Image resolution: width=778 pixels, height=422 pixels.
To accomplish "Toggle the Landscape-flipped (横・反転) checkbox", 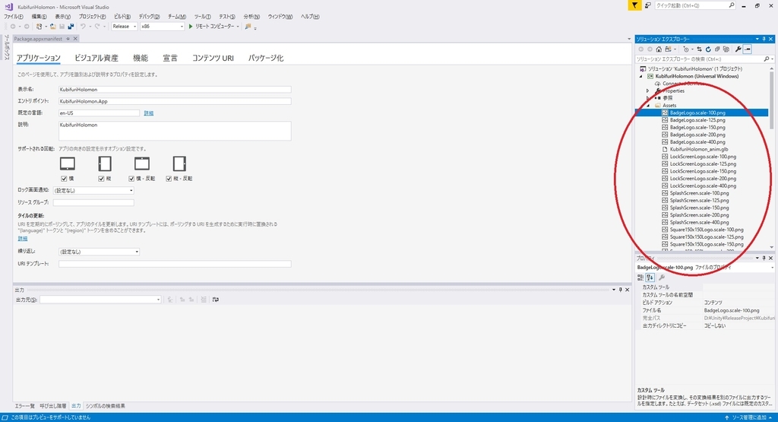I will pos(131,178).
